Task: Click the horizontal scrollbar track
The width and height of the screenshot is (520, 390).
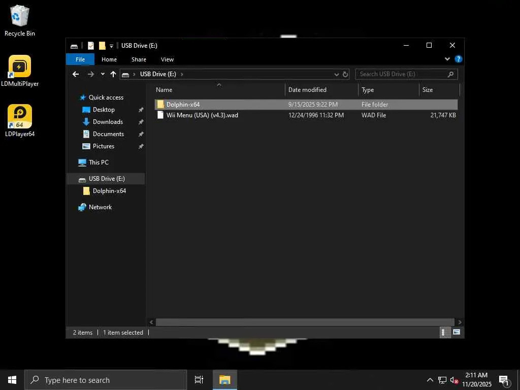Action: [305, 322]
